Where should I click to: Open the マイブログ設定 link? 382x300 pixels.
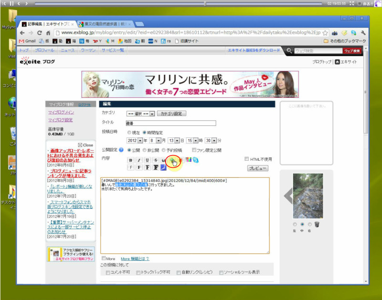pos(60,120)
